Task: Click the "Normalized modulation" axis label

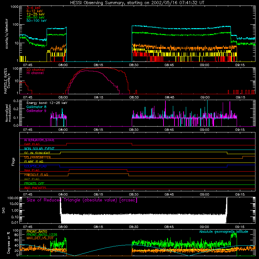Action: point(8,113)
